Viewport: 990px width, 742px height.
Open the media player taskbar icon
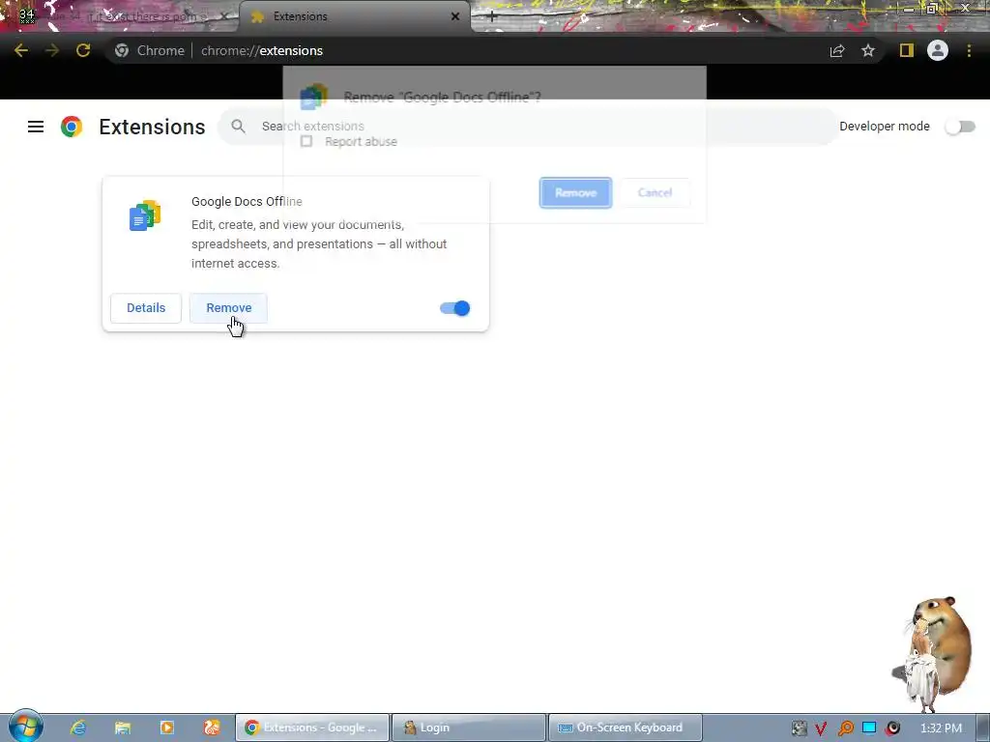pyautogui.click(x=166, y=728)
